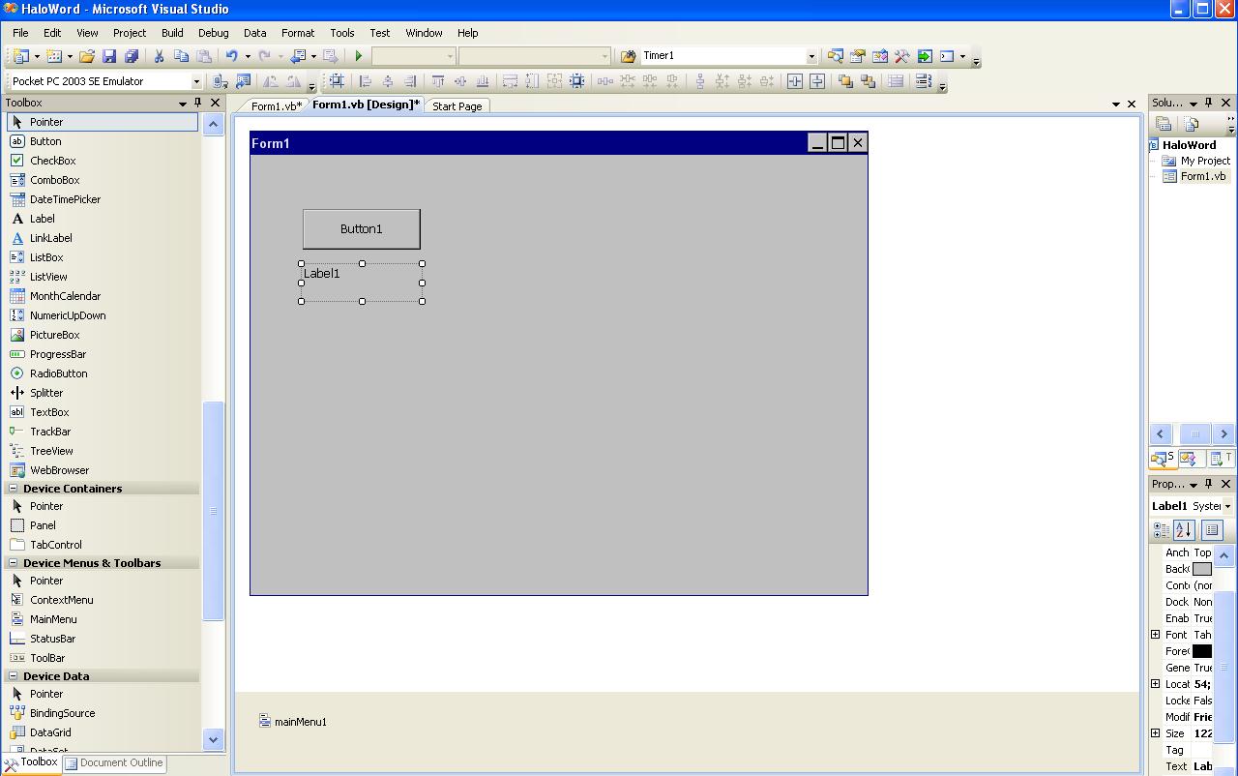The image size is (1238, 776).
Task: Sort properties alphabetically in Properties window
Action: click(x=1184, y=530)
